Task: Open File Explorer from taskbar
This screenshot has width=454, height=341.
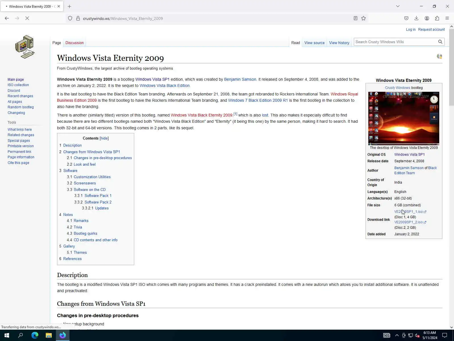Action: (49, 335)
